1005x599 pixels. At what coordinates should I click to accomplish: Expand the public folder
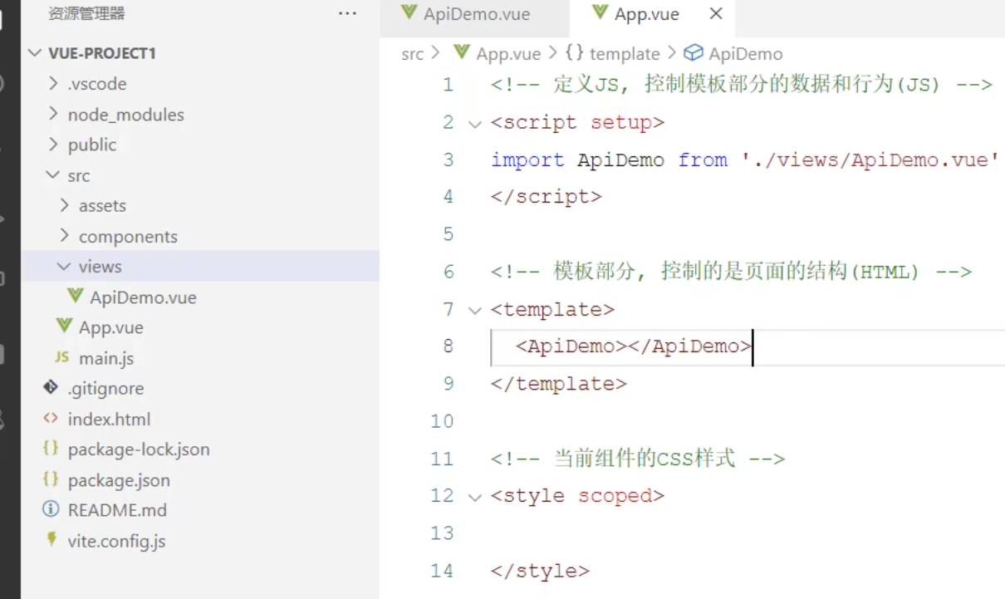[x=54, y=145]
